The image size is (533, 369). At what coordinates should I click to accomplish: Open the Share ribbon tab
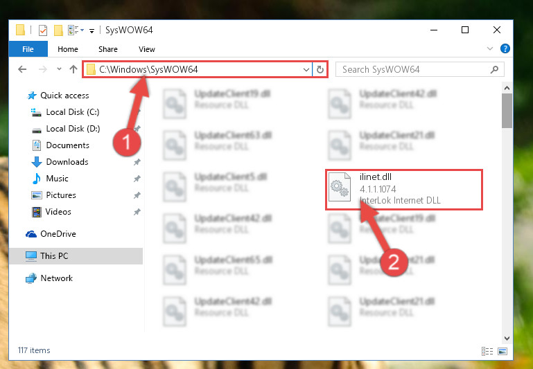click(107, 49)
